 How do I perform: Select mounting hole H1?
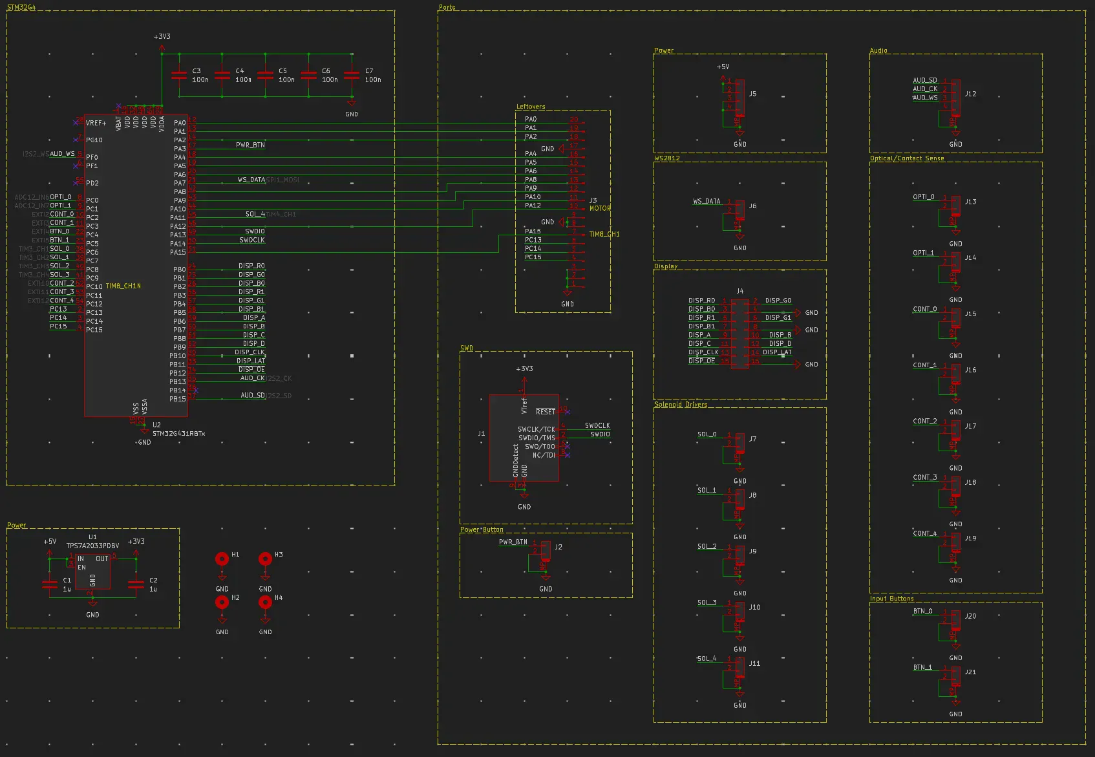[x=222, y=559]
